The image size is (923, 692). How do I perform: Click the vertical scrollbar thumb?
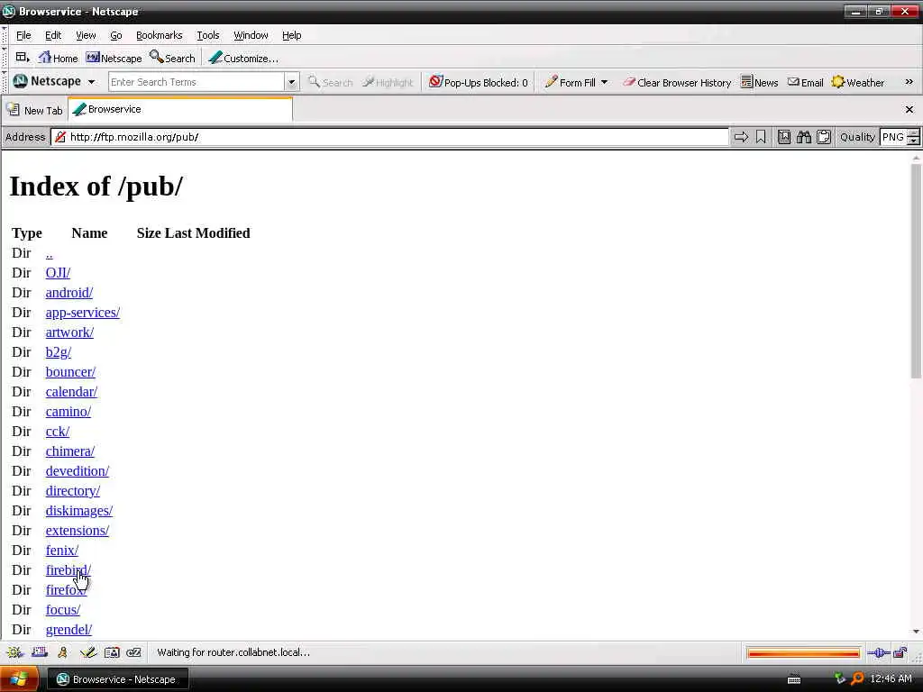(x=916, y=272)
